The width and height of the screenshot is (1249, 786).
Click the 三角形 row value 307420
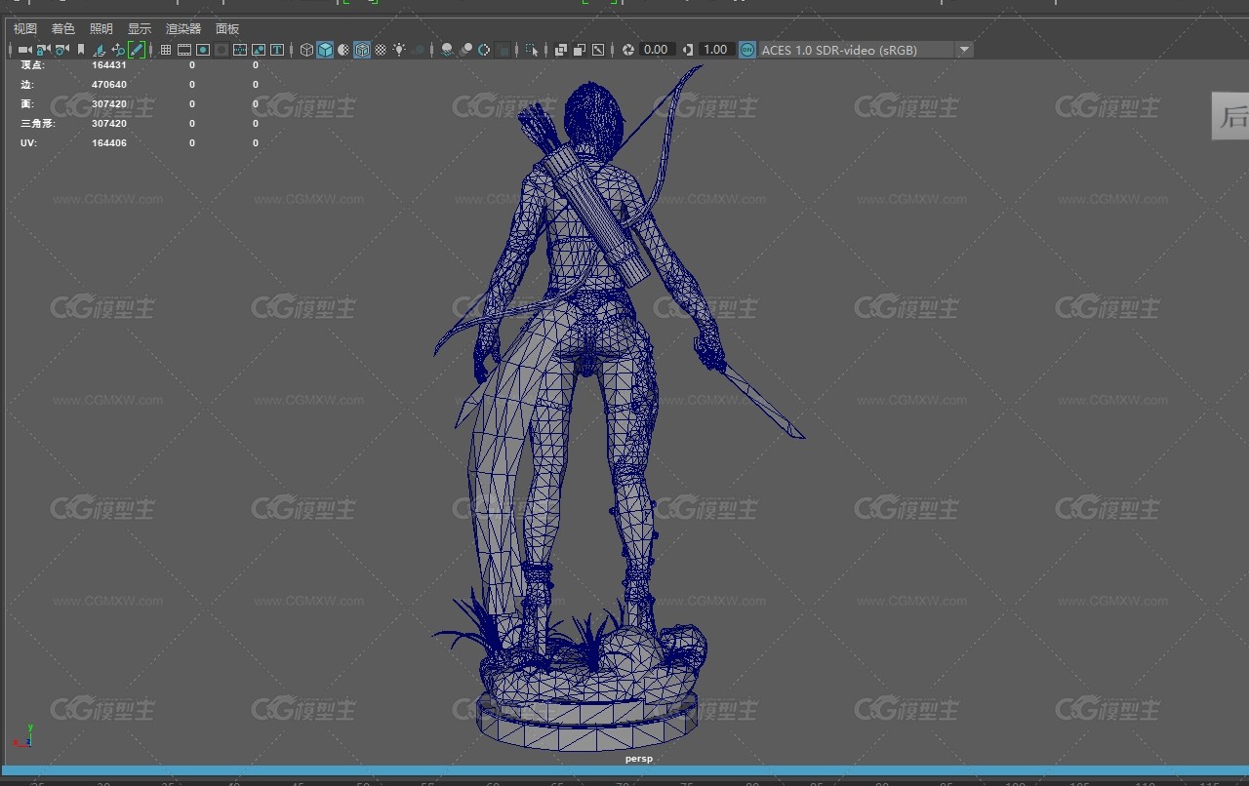[109, 124]
